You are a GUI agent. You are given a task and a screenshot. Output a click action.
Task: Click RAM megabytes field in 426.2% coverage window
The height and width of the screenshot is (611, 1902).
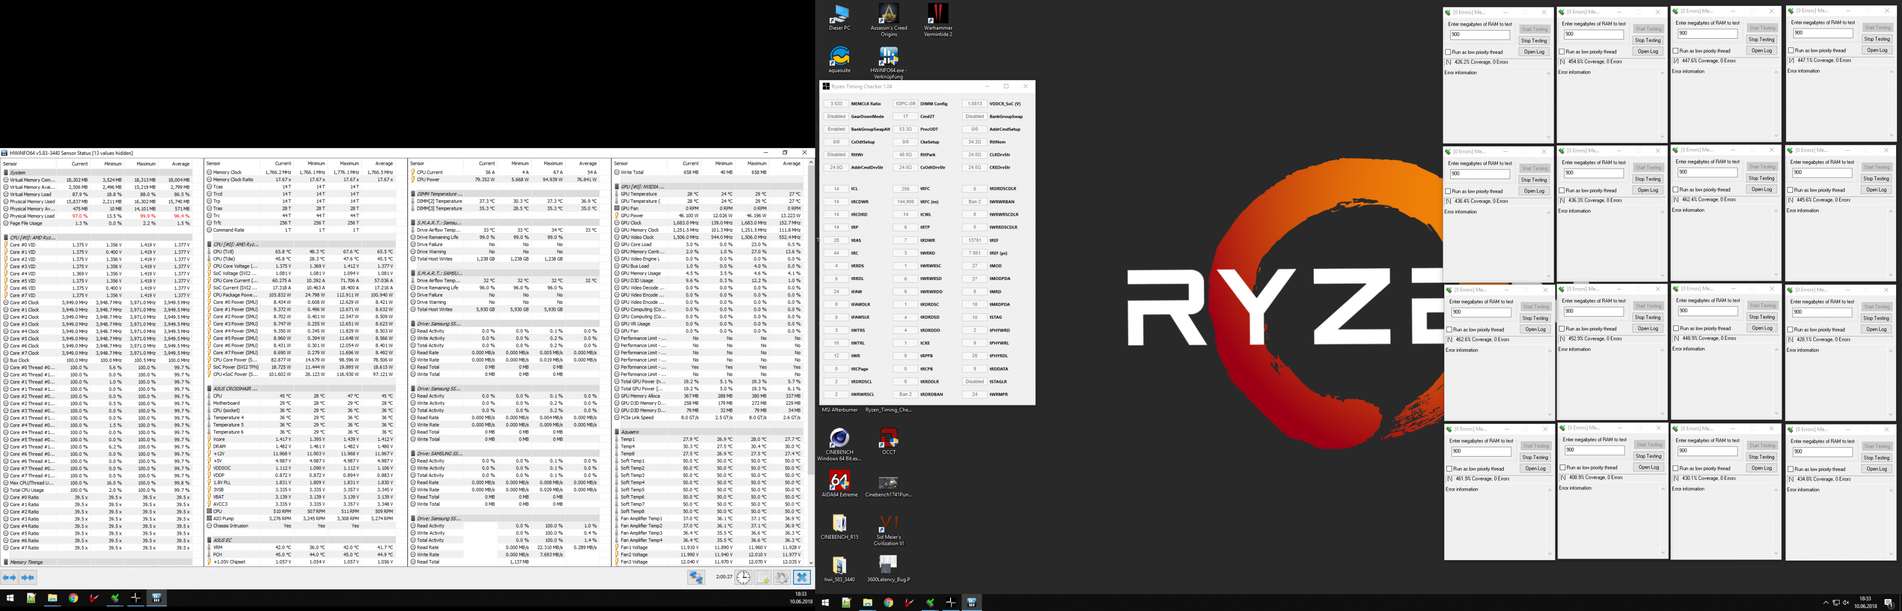click(1479, 35)
